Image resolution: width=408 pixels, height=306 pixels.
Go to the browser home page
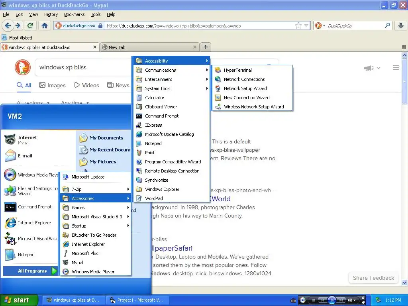45,25
